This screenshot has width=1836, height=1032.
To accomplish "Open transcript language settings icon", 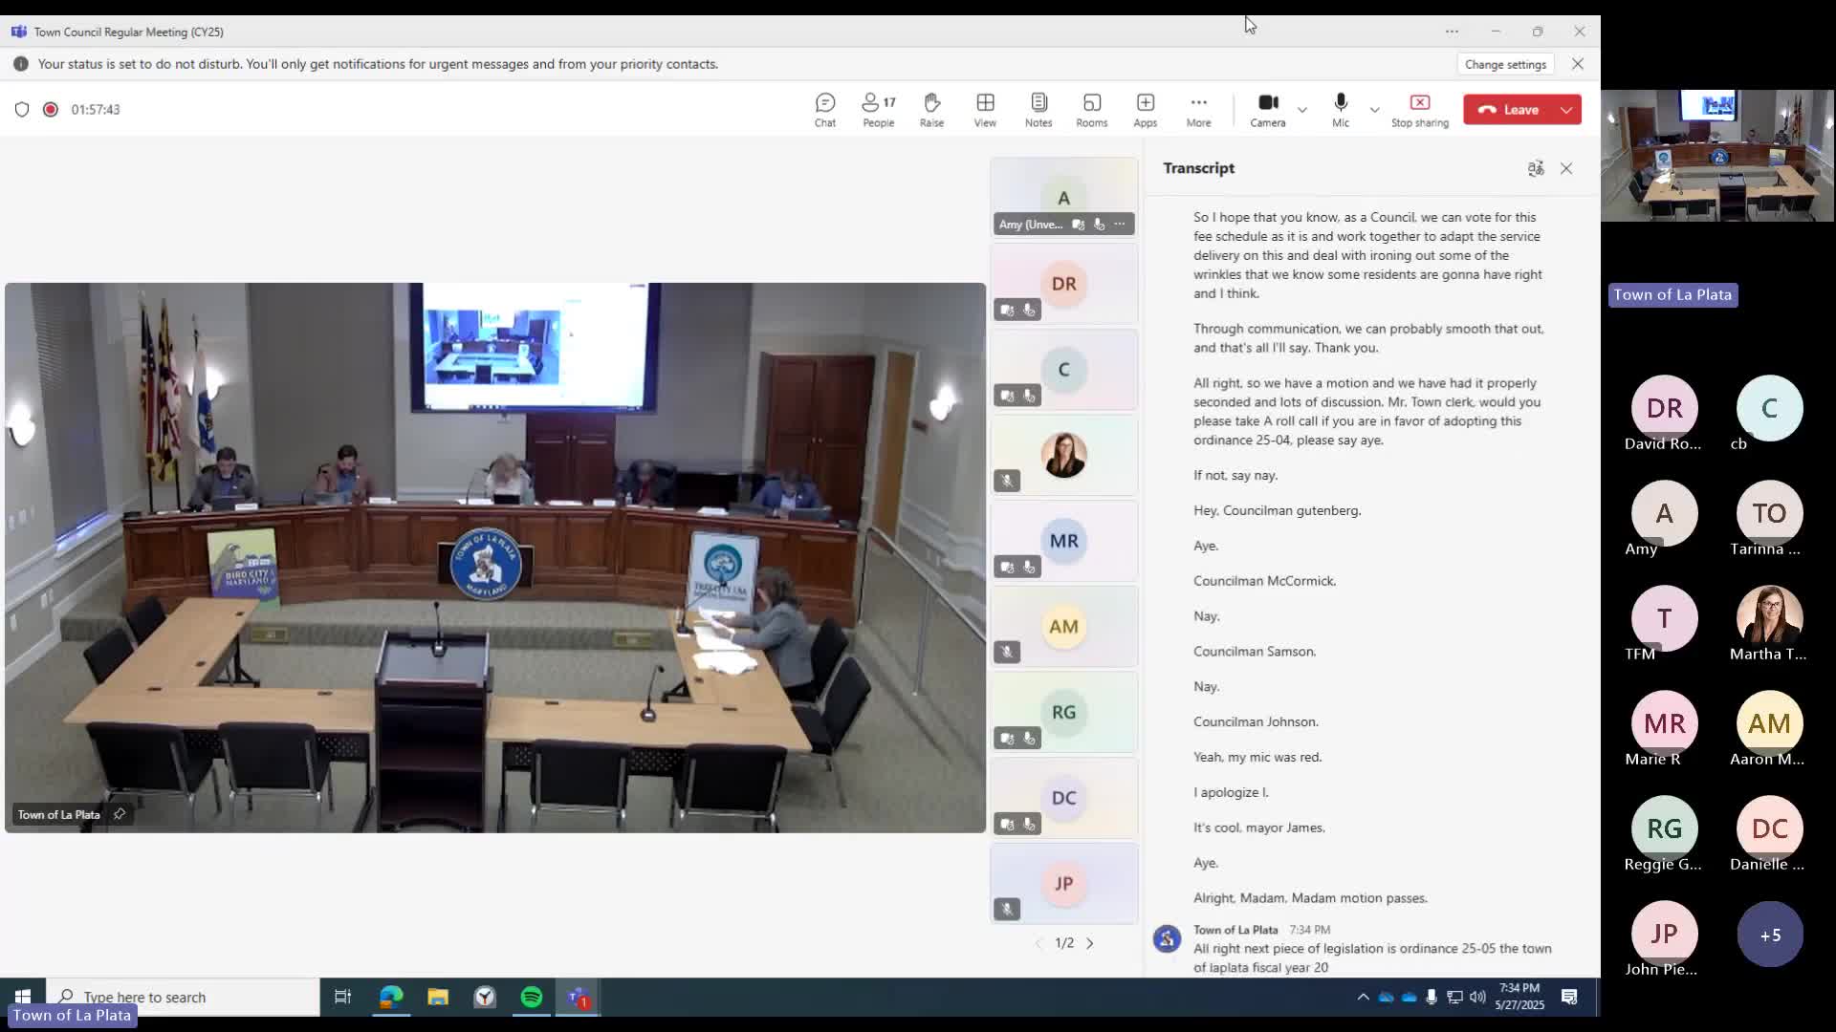I will pos(1536,168).
